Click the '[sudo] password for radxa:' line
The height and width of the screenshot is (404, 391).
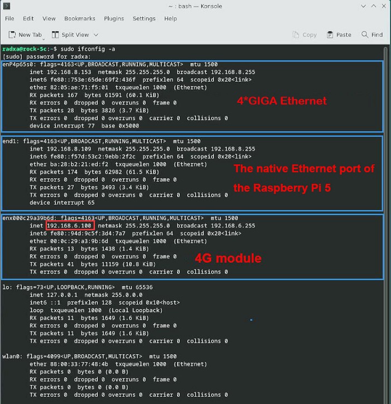tap(46, 56)
